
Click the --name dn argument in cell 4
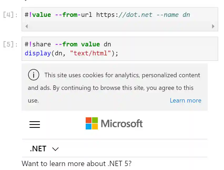(173, 15)
